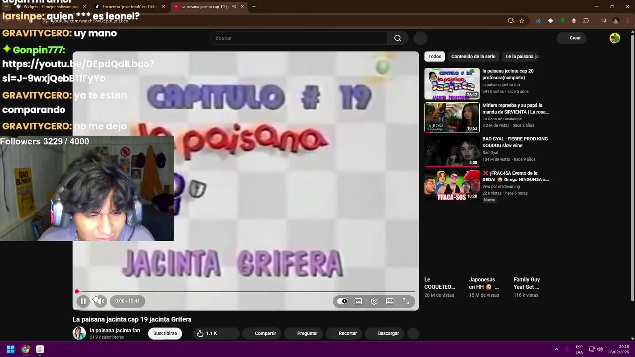Open the ESP LAA language switcher
This screenshot has width=635, height=357.
coord(579,349)
